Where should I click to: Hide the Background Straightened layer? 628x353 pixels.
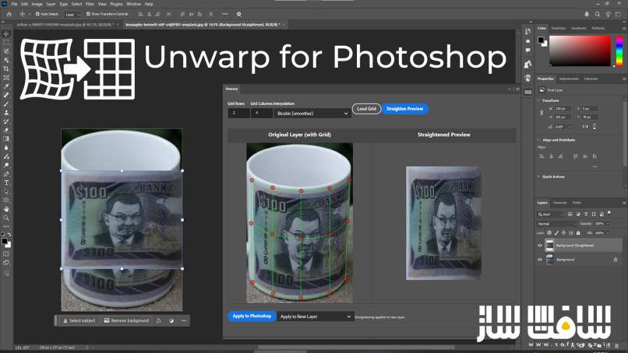539,246
